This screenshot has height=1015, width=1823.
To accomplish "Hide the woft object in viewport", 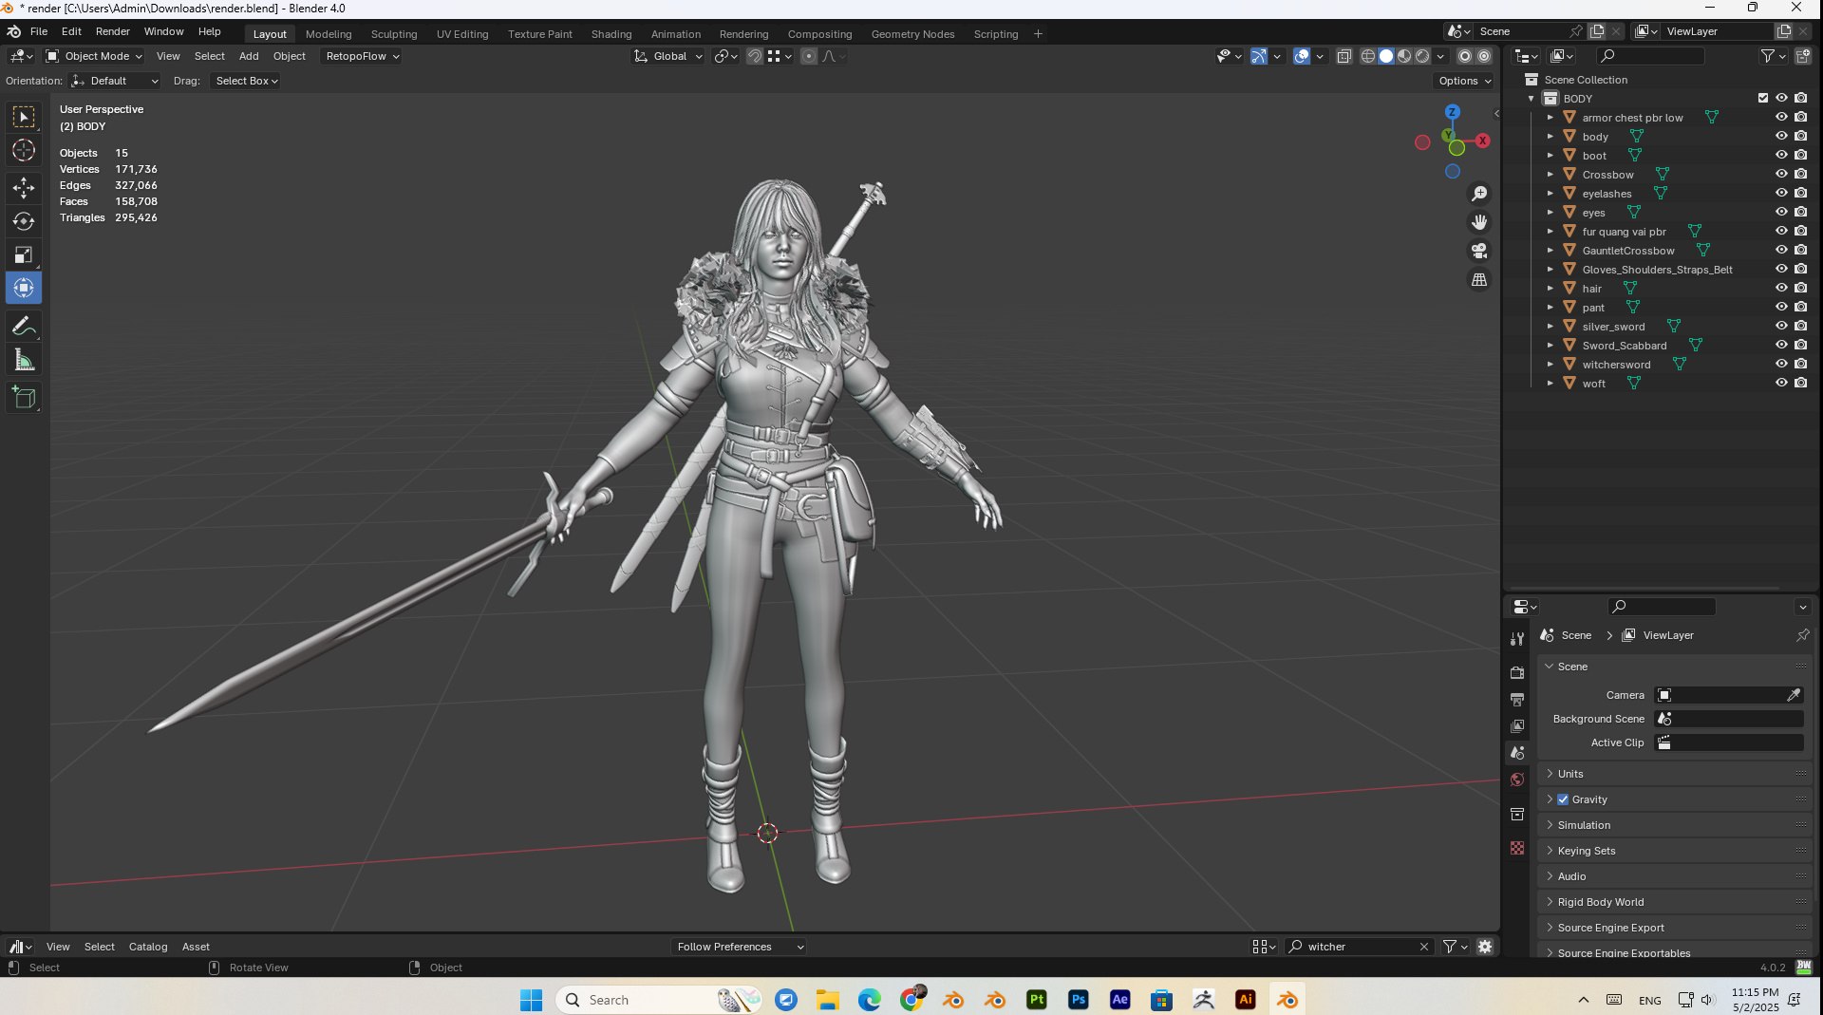I will coord(1781,383).
